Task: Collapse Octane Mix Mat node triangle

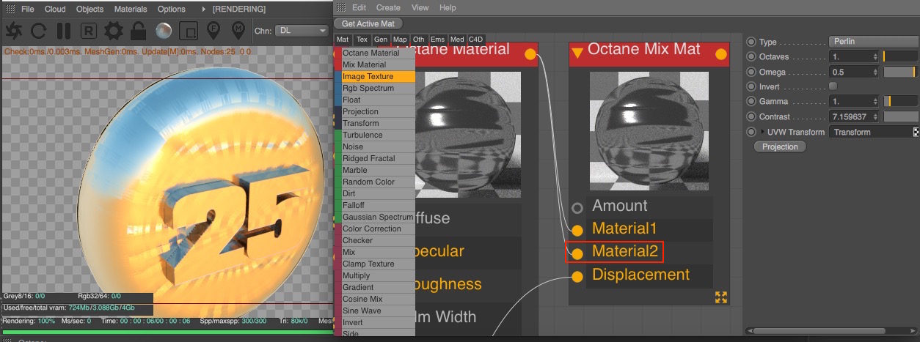Action: click(578, 52)
